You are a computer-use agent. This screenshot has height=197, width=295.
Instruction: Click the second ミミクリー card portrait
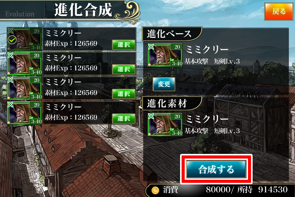click(x=24, y=63)
